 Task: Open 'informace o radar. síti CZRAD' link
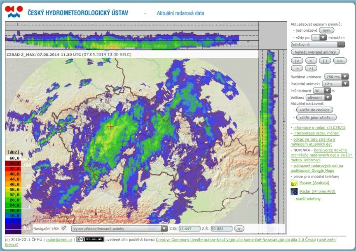coord(319,128)
